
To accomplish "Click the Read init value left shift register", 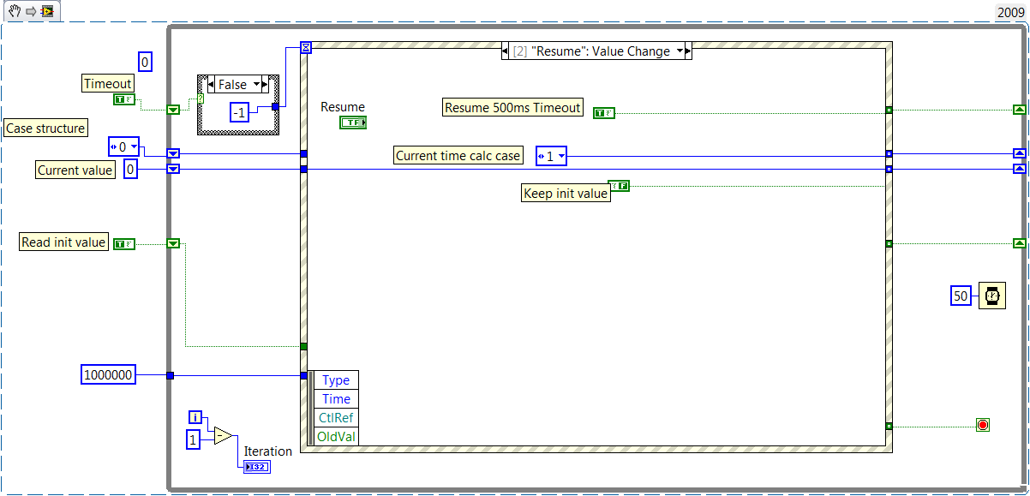I will point(173,243).
